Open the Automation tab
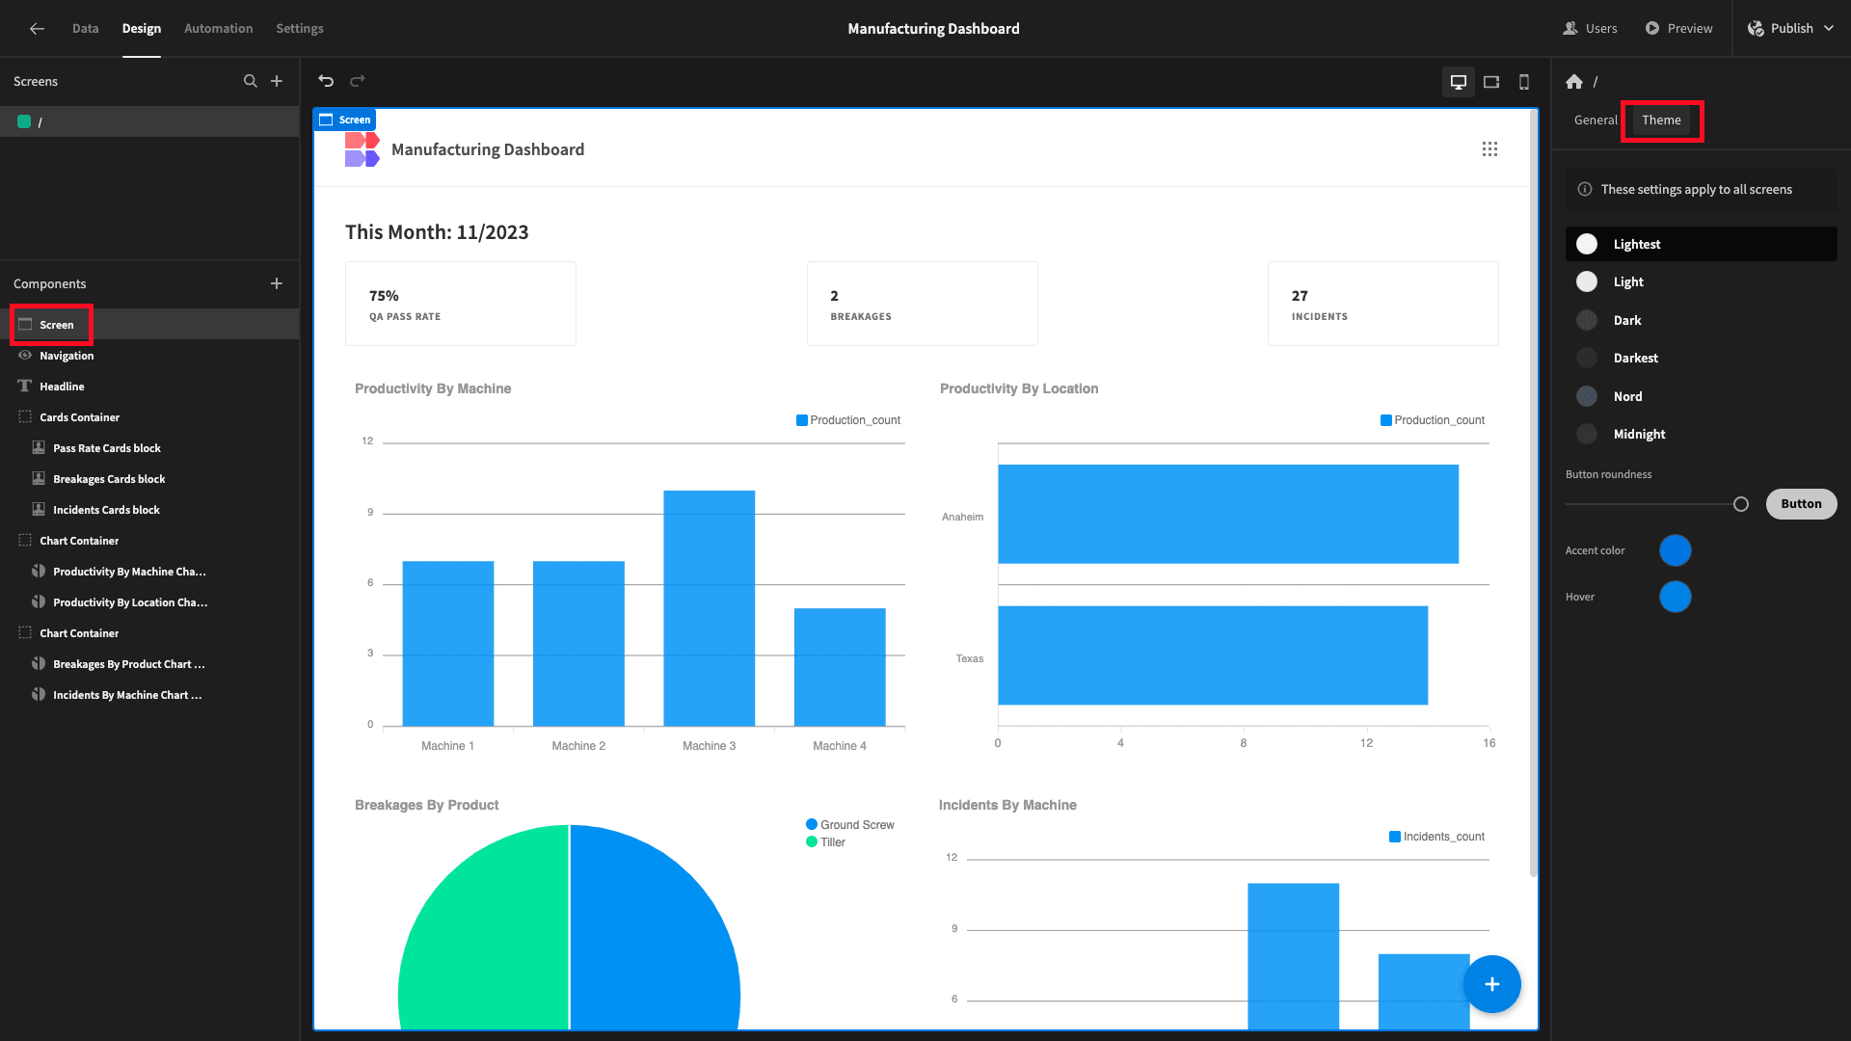Viewport: 1851px width, 1041px height. coord(218,29)
